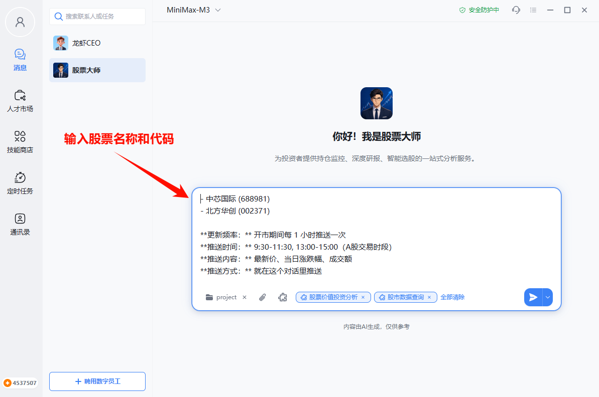Viewport: 599px width, 397px height.
Task: Focus the 搜索联系人或任务 search field
Action: pos(97,17)
